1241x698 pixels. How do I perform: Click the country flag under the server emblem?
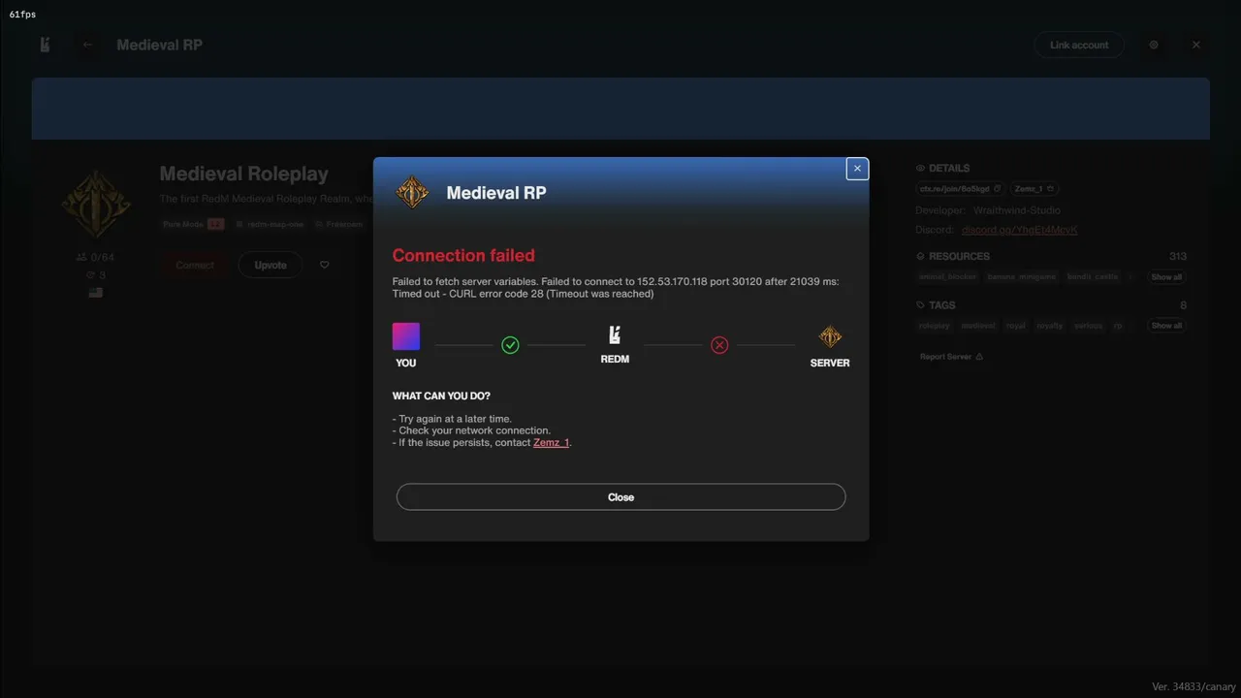[96, 292]
